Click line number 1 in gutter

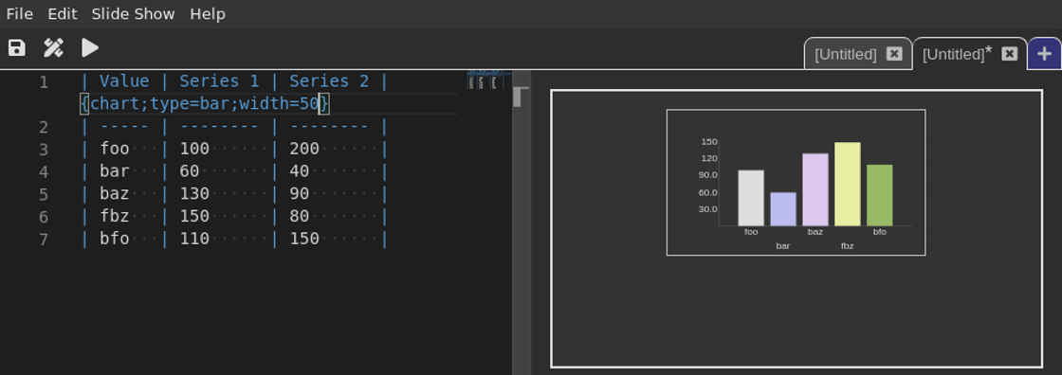pyautogui.click(x=44, y=81)
